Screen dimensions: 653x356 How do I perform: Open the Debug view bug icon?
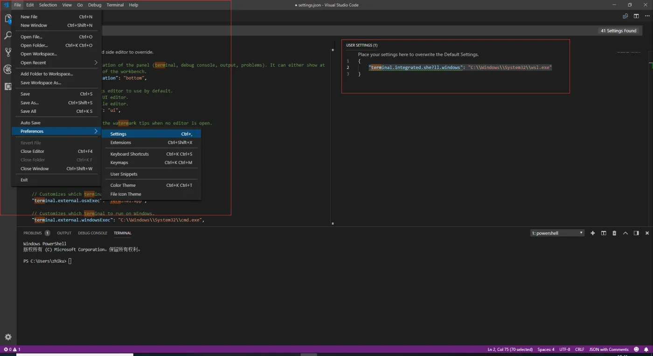8,69
